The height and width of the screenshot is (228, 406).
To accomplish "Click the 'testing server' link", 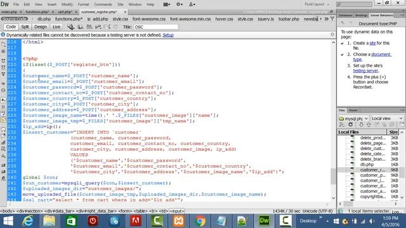I will tap(365, 70).
